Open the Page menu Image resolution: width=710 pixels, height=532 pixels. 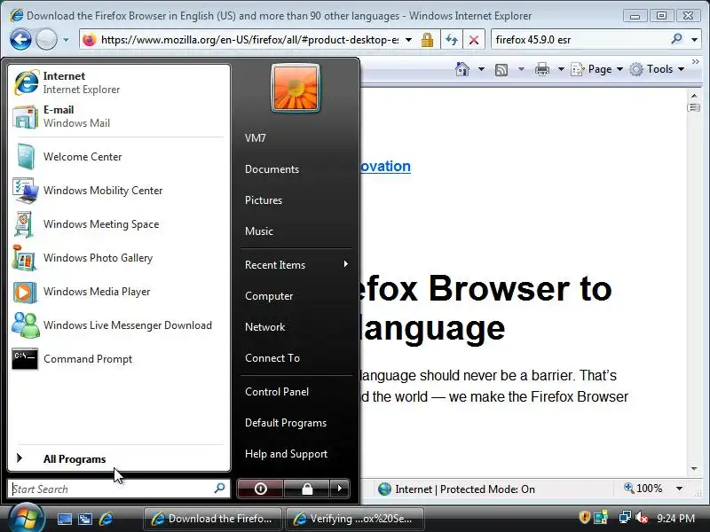click(596, 69)
